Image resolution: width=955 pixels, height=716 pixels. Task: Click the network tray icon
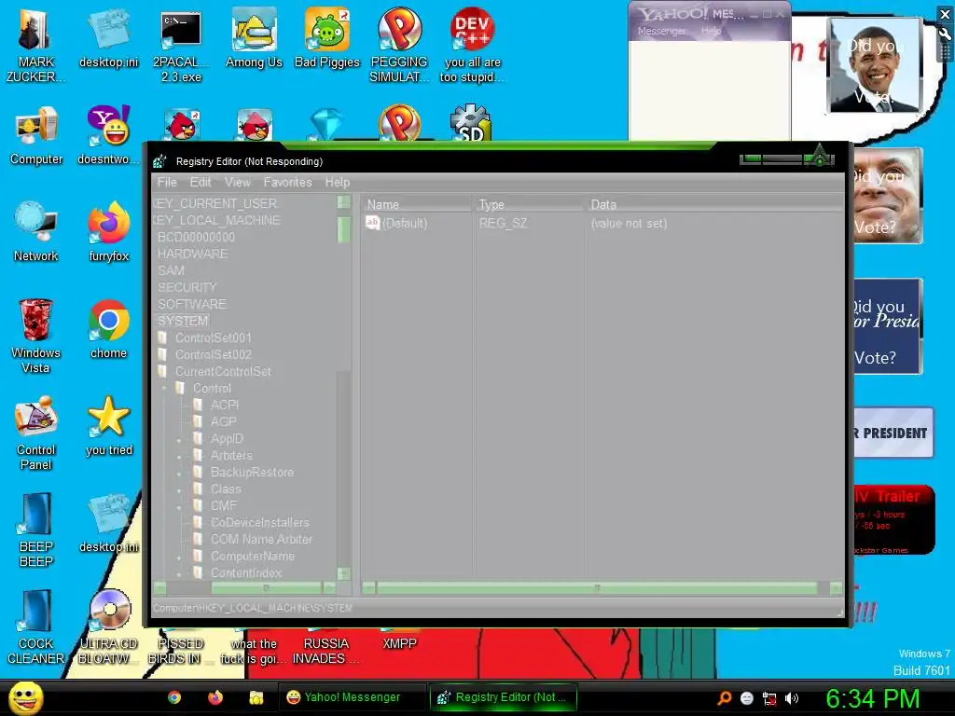(769, 698)
